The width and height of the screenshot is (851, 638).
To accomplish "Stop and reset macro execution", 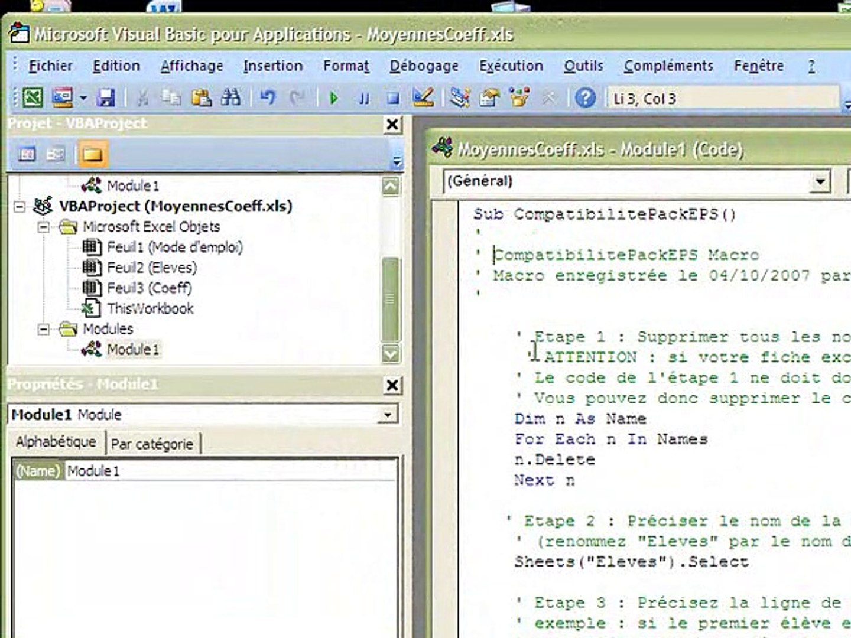I will [x=393, y=98].
